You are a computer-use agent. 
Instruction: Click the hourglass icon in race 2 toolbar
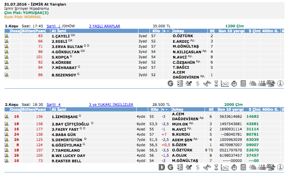click(216, 168)
